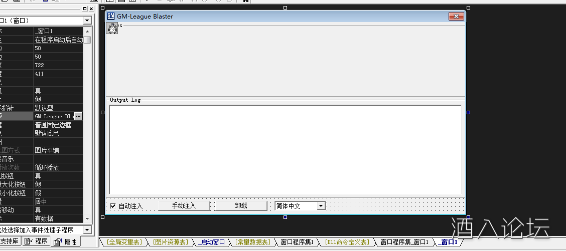
Task: Select the width value 722
Action: pyautogui.click(x=58, y=65)
